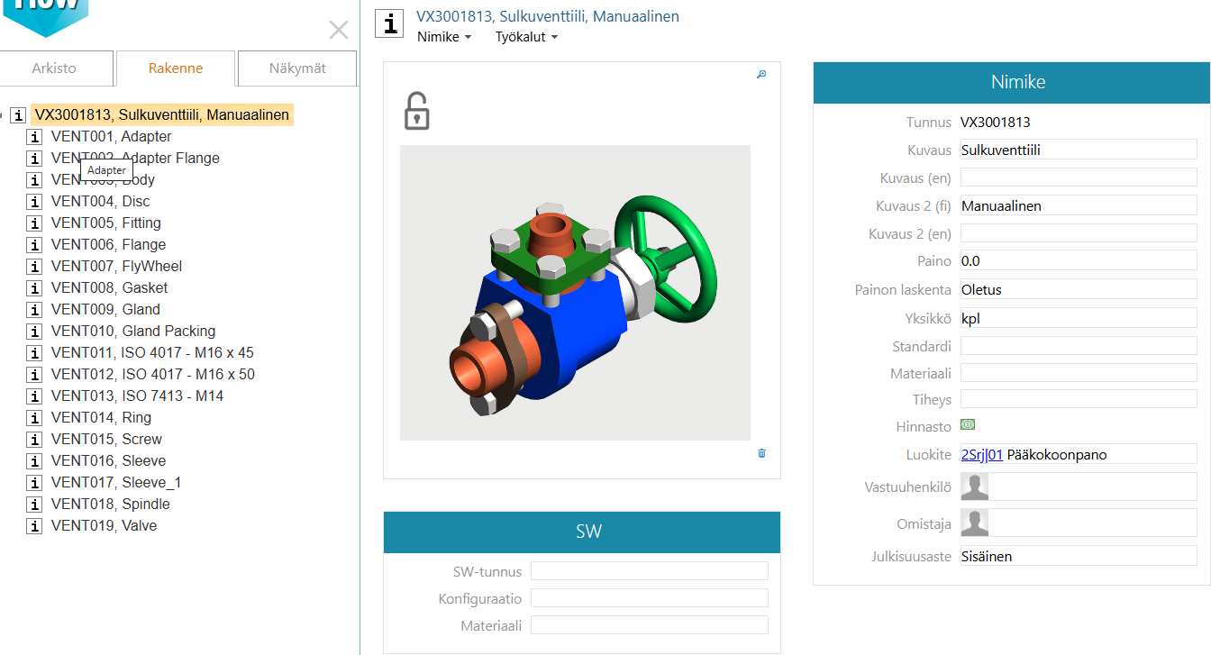Collapse the VX3001813 root tree node

[x=4, y=115]
